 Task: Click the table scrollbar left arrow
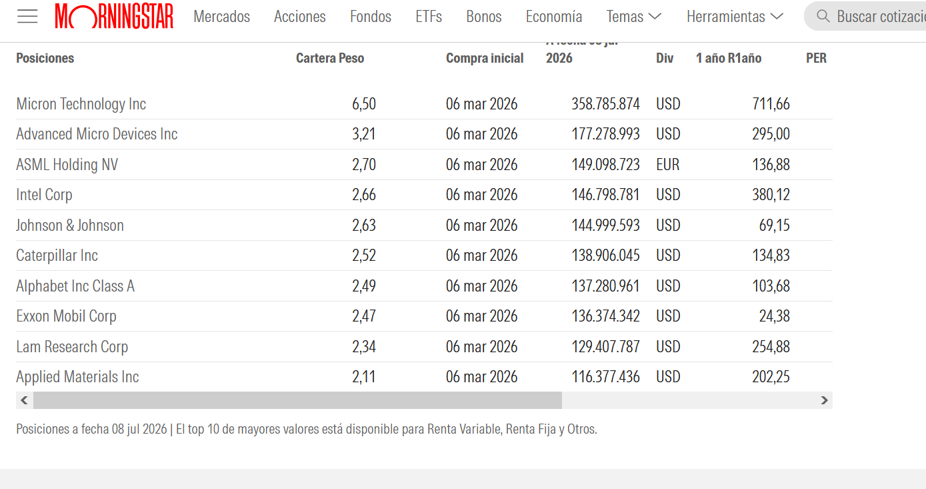click(x=25, y=400)
